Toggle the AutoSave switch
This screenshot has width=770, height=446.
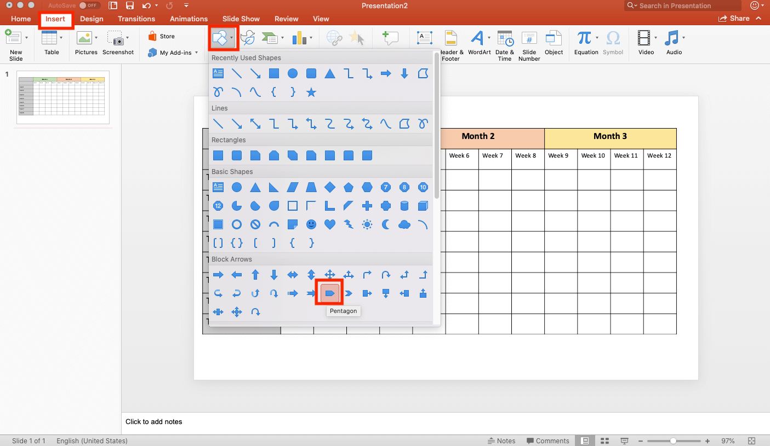tap(88, 5)
